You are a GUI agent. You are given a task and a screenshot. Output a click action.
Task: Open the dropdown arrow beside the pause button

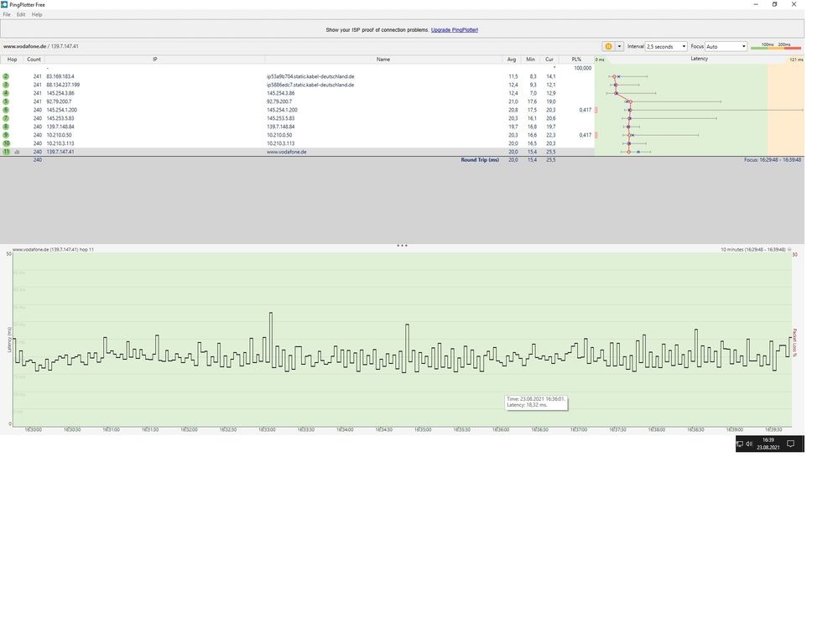(619, 46)
